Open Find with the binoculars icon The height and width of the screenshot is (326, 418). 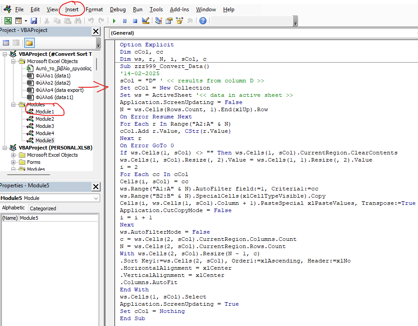coord(78,21)
